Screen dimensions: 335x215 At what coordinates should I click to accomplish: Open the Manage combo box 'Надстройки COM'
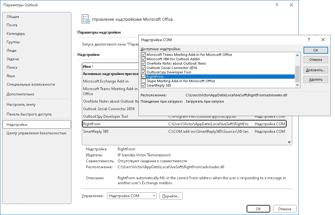coord(131,196)
